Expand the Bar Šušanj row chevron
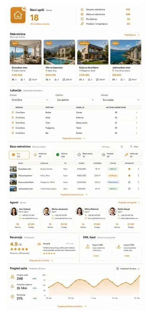 (x=137, y=133)
